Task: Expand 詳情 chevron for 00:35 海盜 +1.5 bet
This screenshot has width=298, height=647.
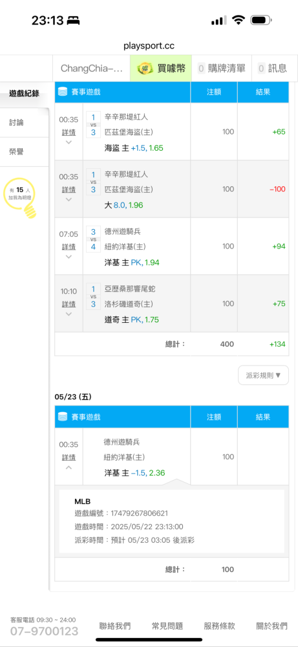Action: [x=69, y=142]
